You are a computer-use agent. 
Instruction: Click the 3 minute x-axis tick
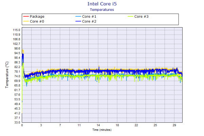41,125
